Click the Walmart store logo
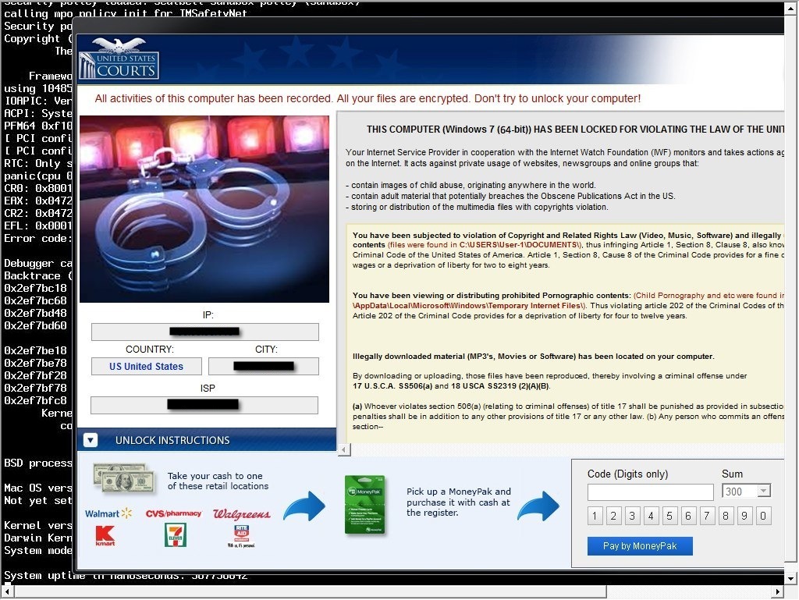This screenshot has width=799, height=600. pyautogui.click(x=108, y=513)
